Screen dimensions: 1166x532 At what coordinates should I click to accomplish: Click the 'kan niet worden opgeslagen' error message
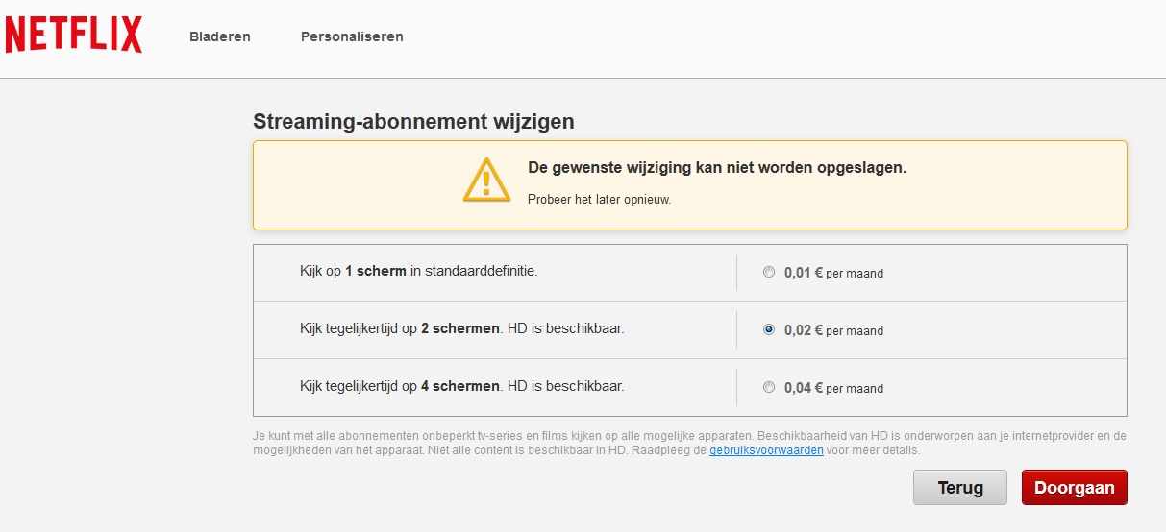[x=716, y=168]
